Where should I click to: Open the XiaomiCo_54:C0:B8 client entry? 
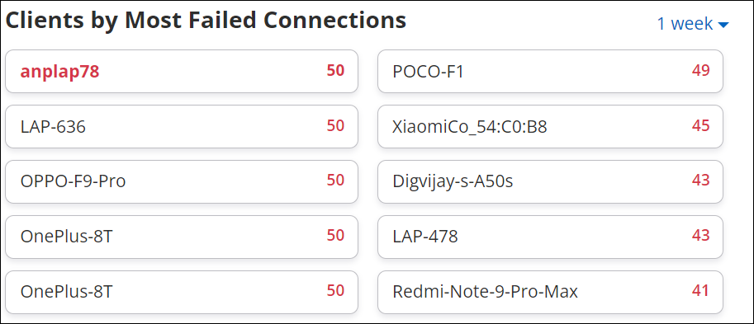[550, 127]
